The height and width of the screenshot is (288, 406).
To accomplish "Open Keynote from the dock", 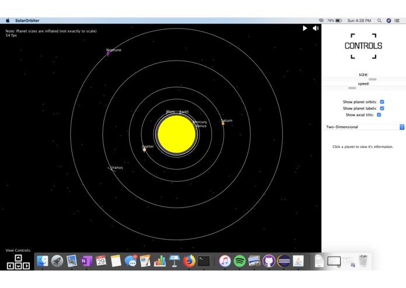I will point(175,261).
